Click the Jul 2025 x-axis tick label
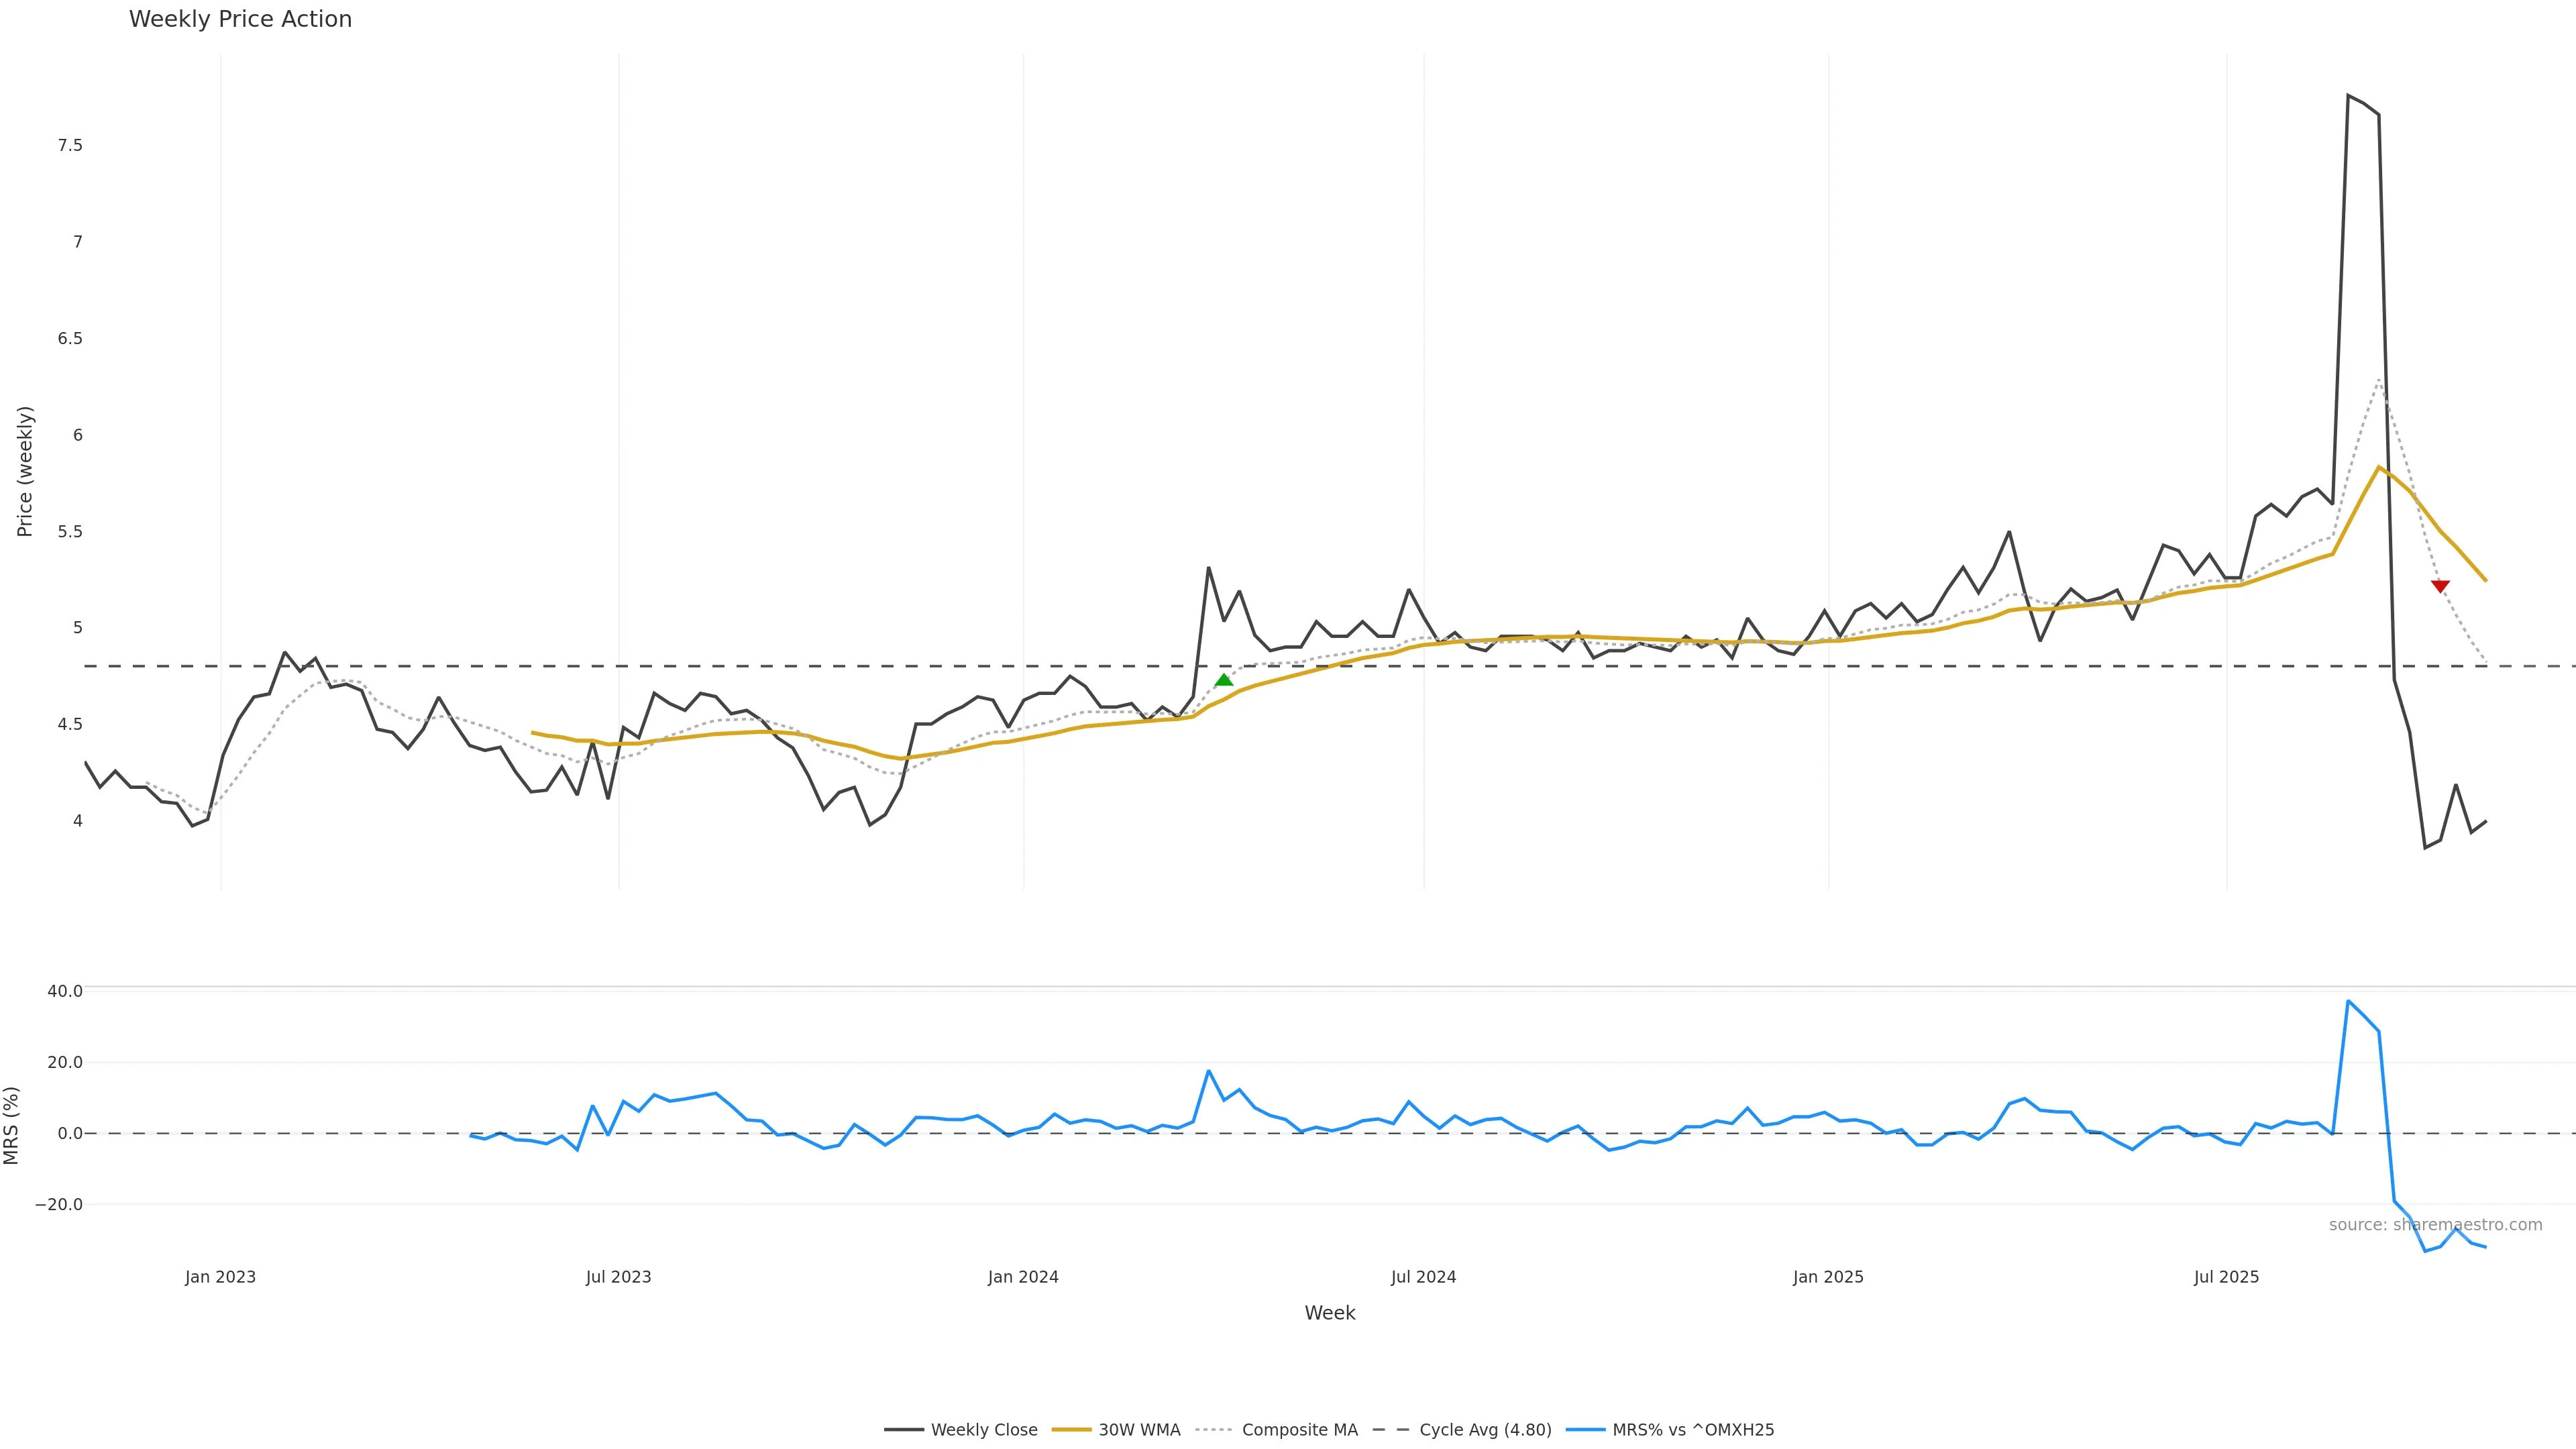2576x1449 pixels. [x=2226, y=1277]
